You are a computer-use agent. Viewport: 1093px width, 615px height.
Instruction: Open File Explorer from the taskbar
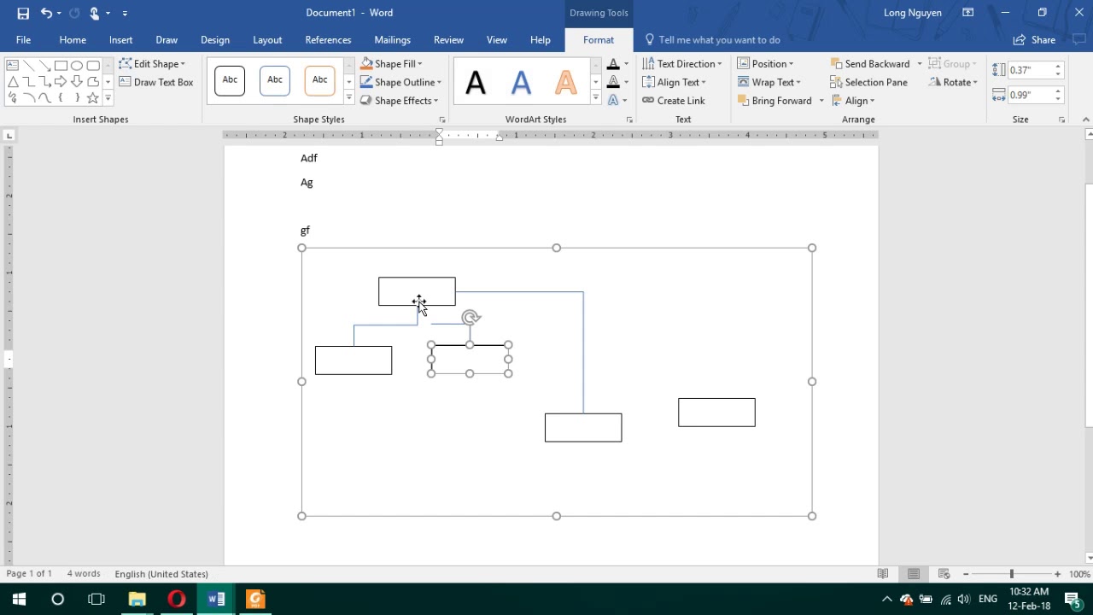[x=137, y=600]
